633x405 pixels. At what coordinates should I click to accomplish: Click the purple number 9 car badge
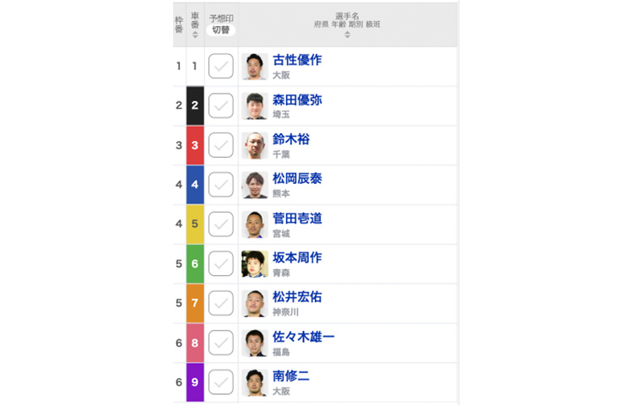pyautogui.click(x=195, y=382)
